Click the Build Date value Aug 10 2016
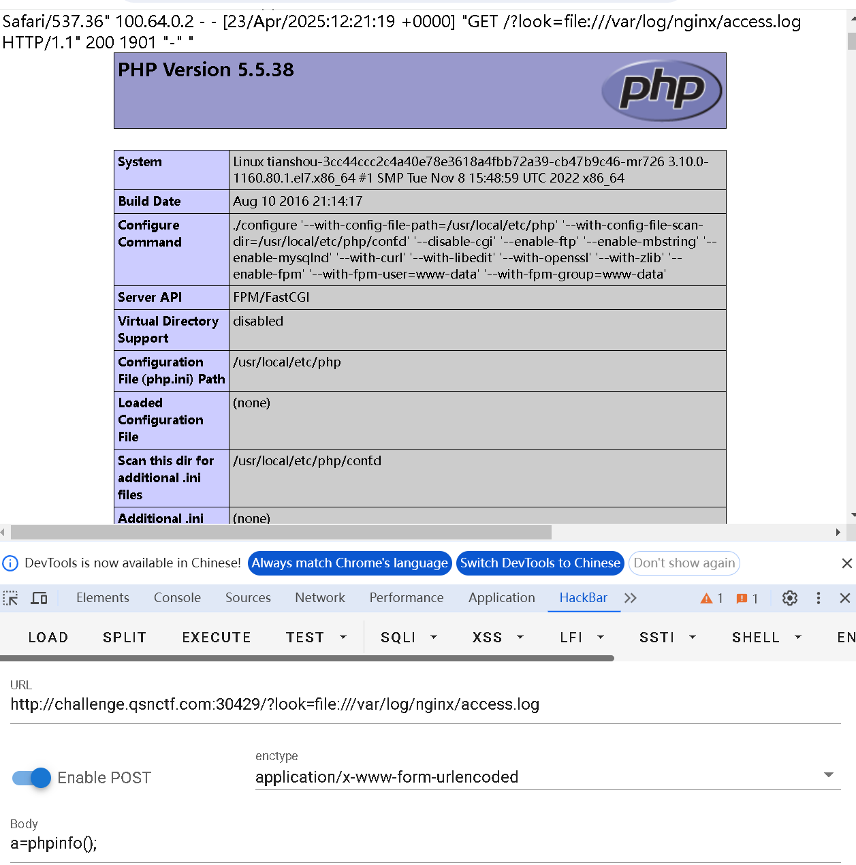 pyautogui.click(x=298, y=201)
